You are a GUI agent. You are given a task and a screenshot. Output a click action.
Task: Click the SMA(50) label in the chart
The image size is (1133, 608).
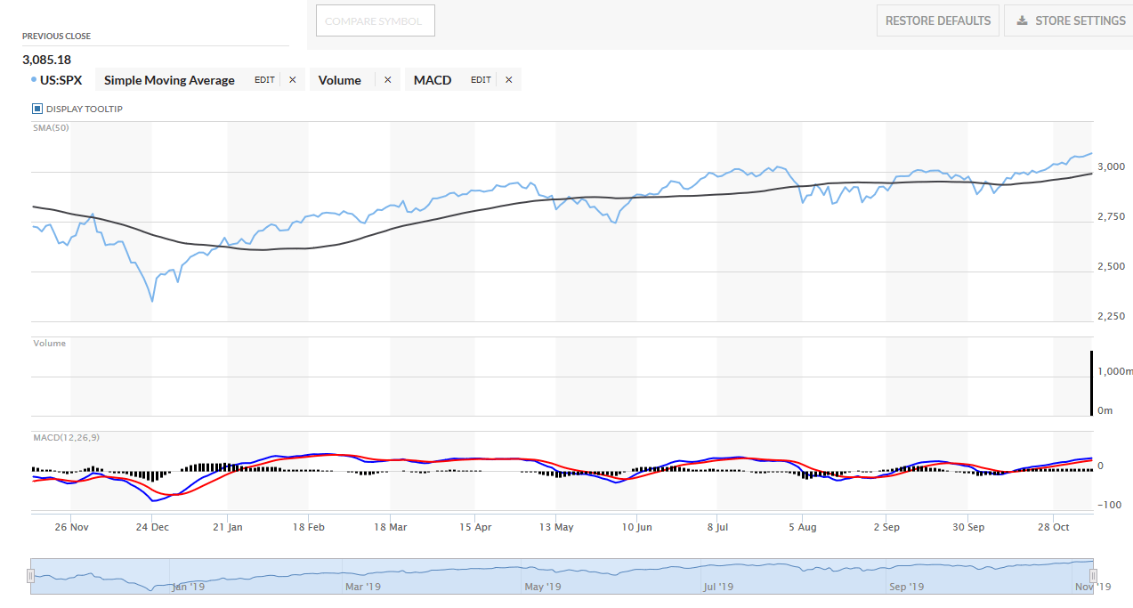coord(51,126)
